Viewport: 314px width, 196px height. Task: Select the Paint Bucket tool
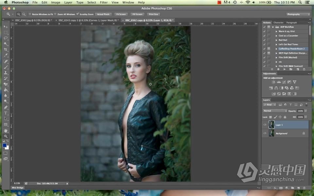coord(6,90)
